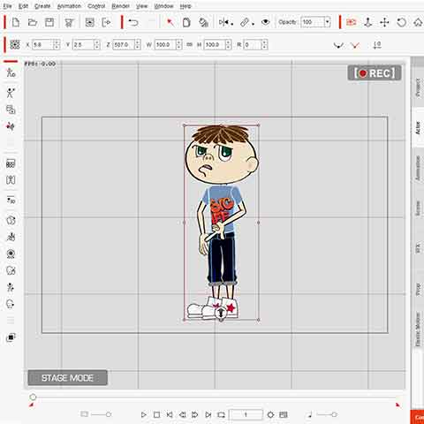Jump to the first frame
This screenshot has width=424, height=424.
point(170,414)
